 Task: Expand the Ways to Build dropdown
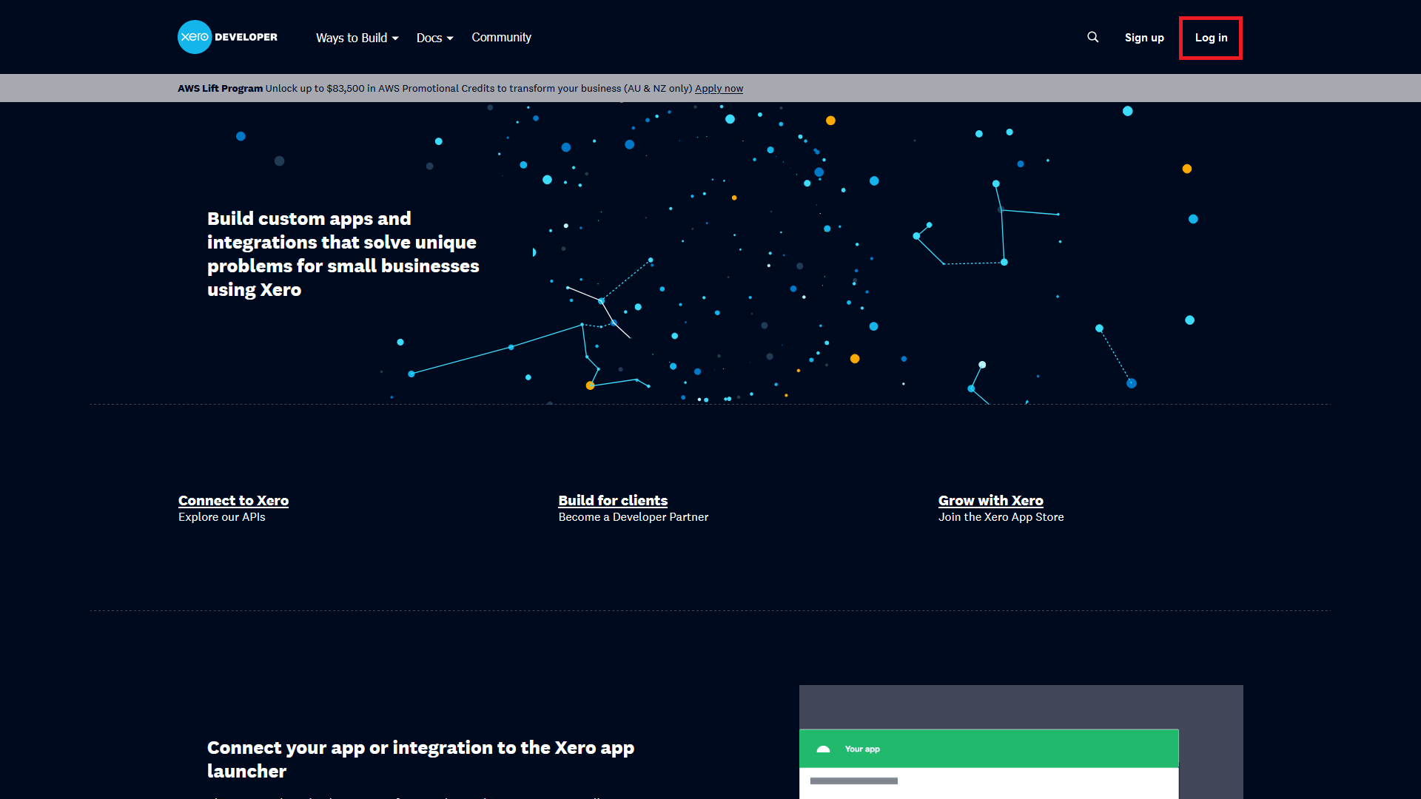(x=357, y=38)
